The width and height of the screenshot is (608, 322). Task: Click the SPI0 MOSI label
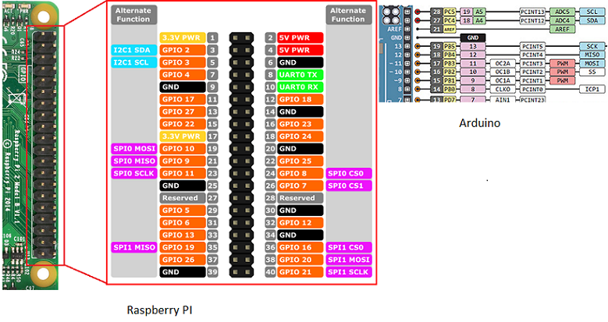pyautogui.click(x=134, y=148)
